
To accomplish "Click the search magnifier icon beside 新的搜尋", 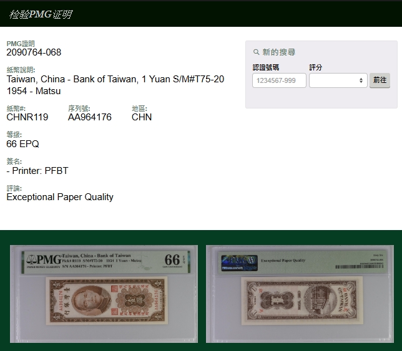I will coord(256,52).
